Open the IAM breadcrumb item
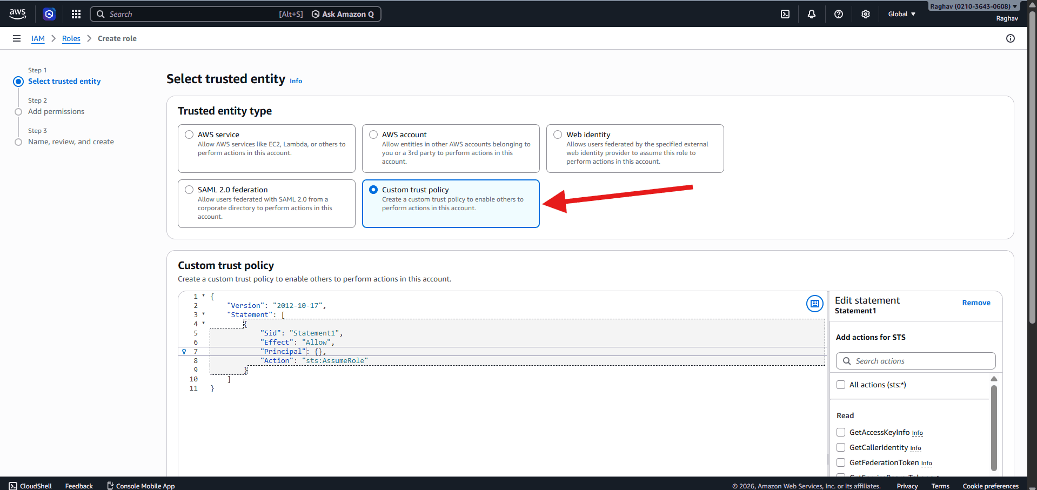This screenshot has width=1037, height=490. tap(38, 38)
